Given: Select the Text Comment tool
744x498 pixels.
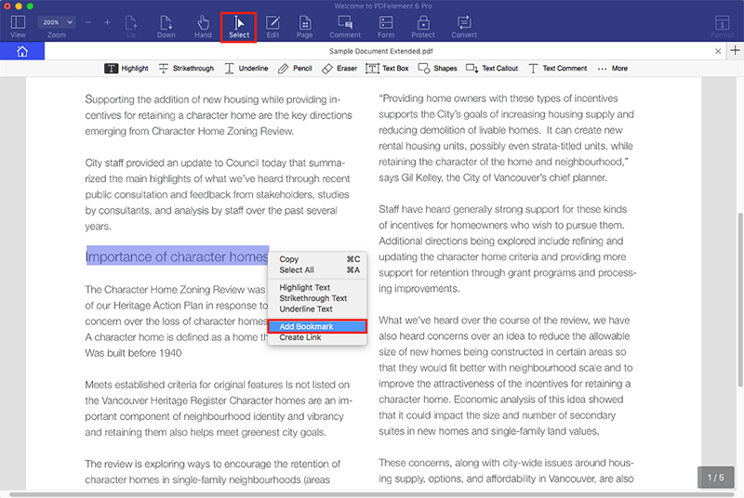Looking at the screenshot, I should pos(557,68).
